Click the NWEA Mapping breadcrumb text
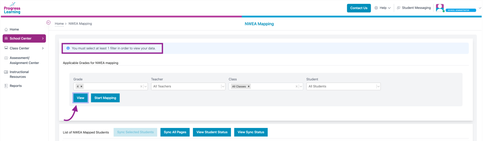Viewport: 483px width, 141px height. [80, 24]
